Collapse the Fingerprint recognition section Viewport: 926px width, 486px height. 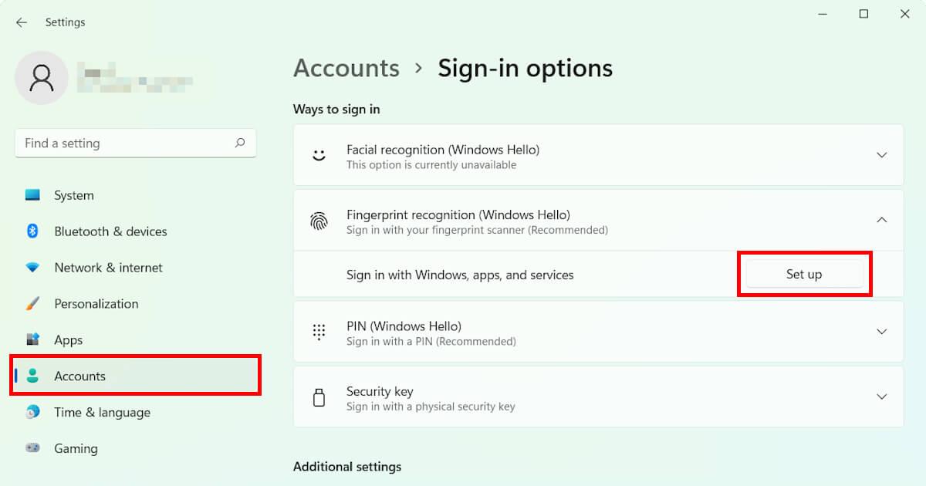[881, 221]
